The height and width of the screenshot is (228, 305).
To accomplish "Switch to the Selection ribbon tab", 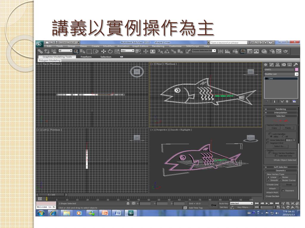I will [106, 57].
